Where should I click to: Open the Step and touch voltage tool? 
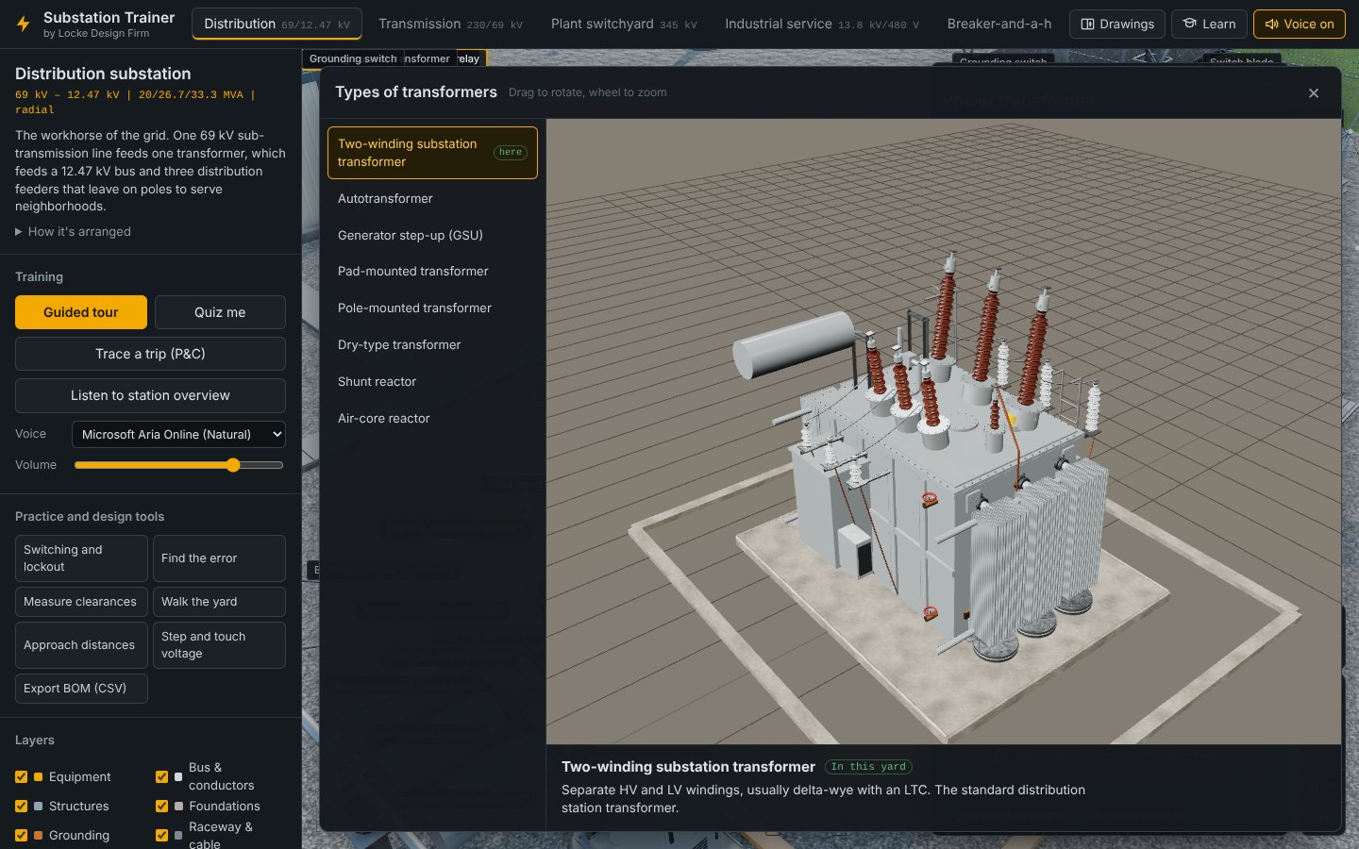(219, 645)
